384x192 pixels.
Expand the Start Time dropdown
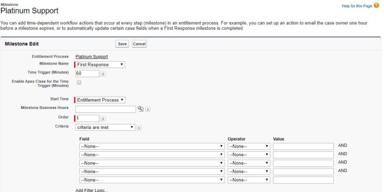(100, 100)
